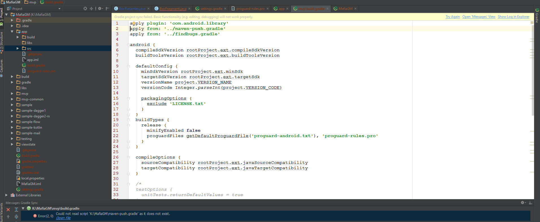
Task: Close the MafiaGM editor tab
Action: [355, 9]
